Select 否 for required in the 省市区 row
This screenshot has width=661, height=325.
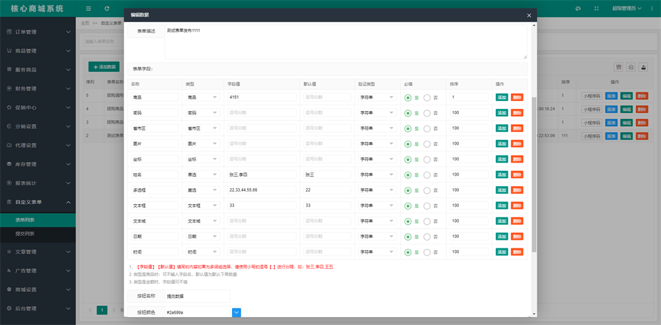pos(427,129)
